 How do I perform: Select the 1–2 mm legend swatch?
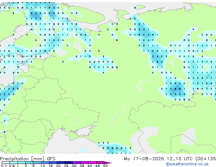(x=21, y=163)
